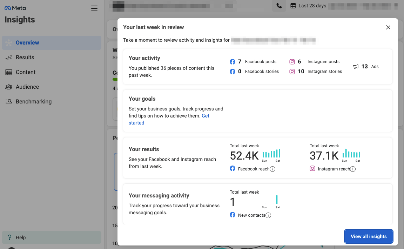
Task: Click the phone icon in the header
Action: pyautogui.click(x=279, y=6)
